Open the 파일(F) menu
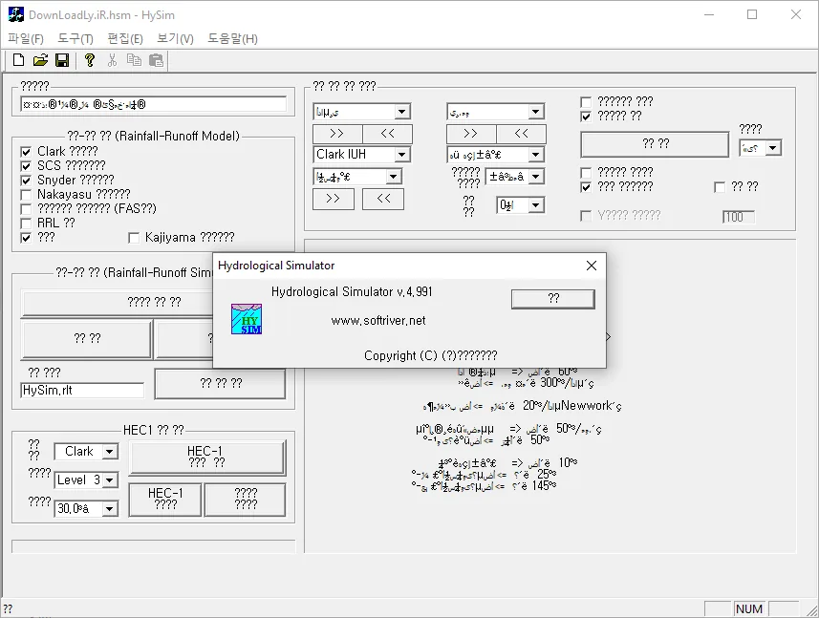Image resolution: width=819 pixels, height=618 pixels. click(x=26, y=38)
